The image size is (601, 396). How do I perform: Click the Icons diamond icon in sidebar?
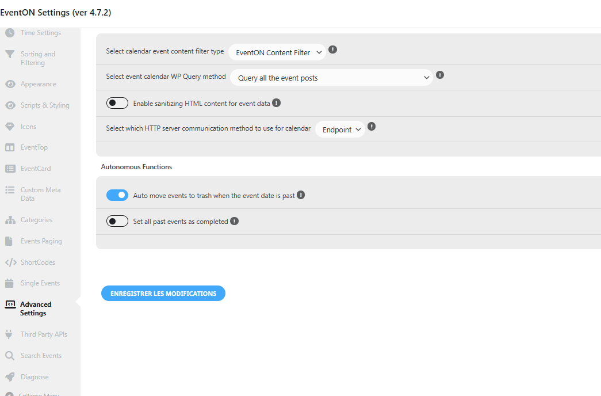[x=10, y=126]
